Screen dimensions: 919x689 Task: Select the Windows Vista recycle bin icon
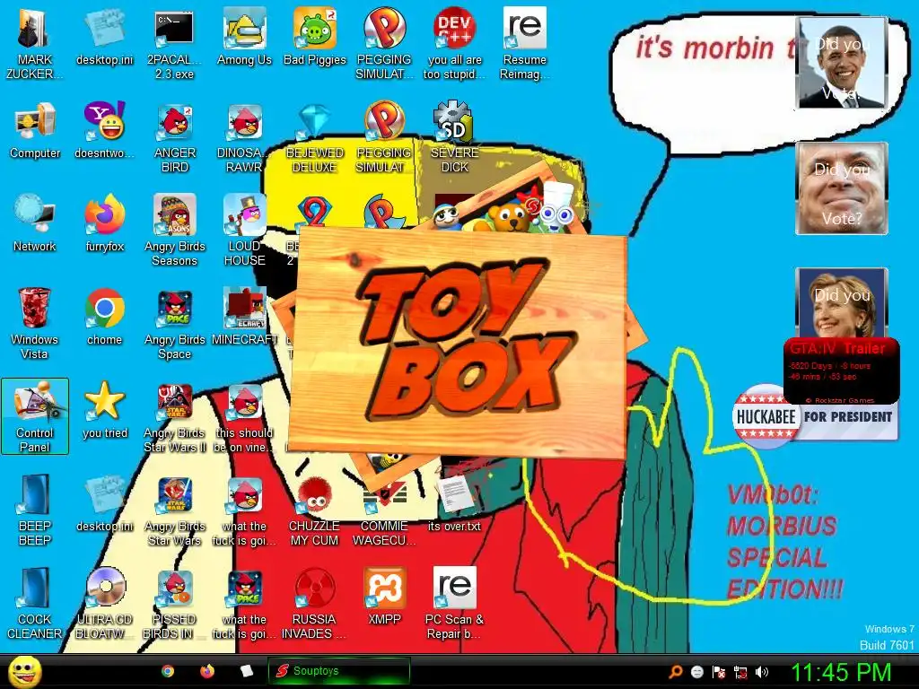click(x=35, y=323)
